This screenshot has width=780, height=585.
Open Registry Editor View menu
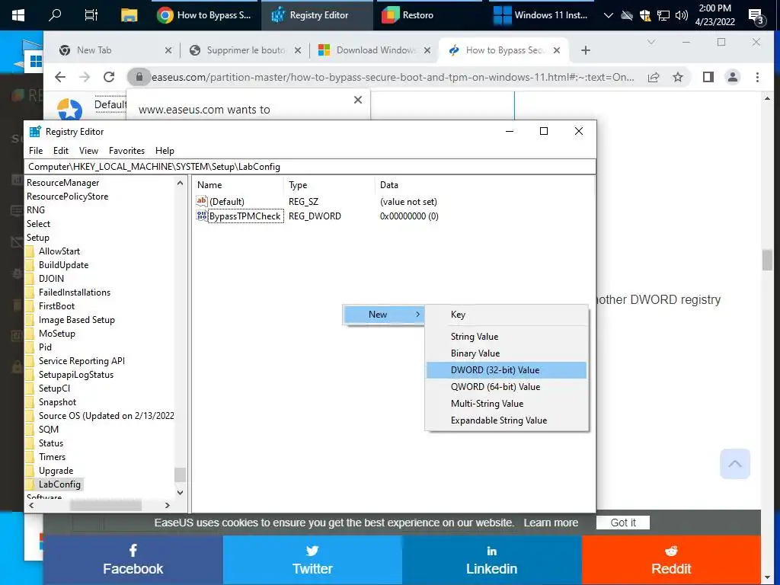(88, 151)
